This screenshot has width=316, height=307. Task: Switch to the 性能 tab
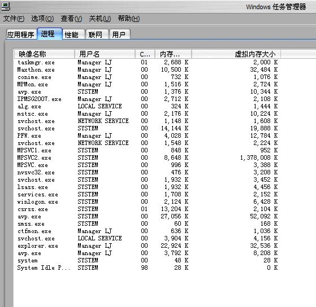(72, 34)
